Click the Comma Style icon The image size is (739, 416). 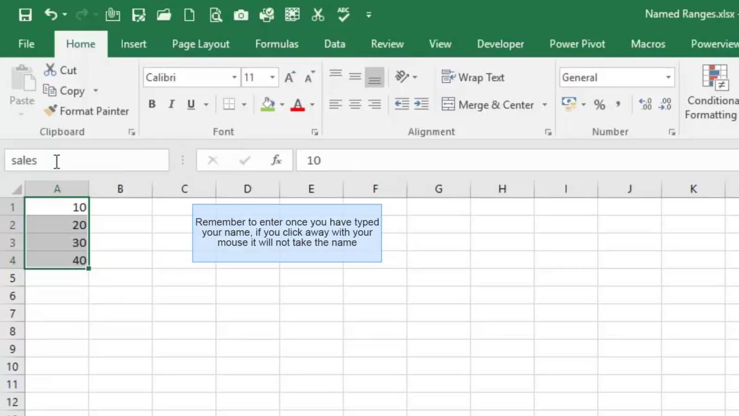618,105
